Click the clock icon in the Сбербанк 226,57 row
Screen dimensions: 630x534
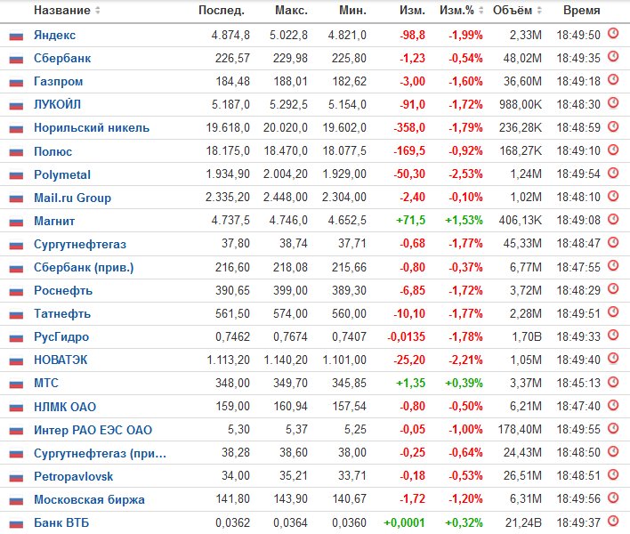(x=613, y=56)
